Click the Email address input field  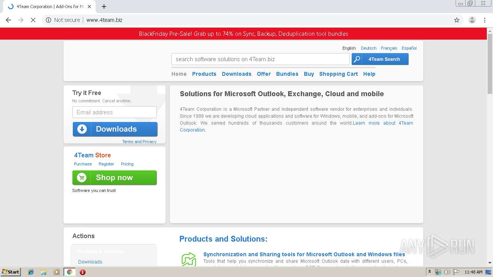[114, 112]
